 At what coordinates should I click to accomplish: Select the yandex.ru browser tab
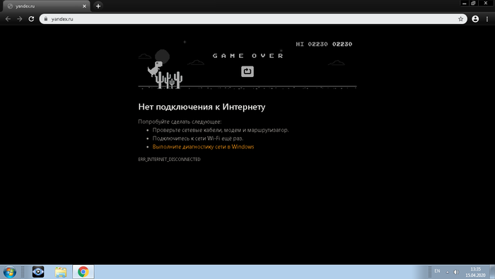47,6
